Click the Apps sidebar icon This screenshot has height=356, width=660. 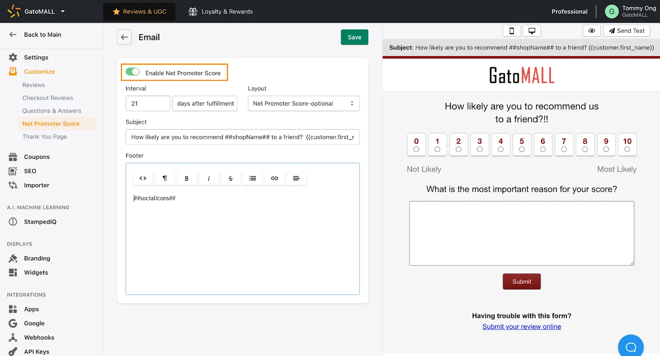click(x=13, y=309)
